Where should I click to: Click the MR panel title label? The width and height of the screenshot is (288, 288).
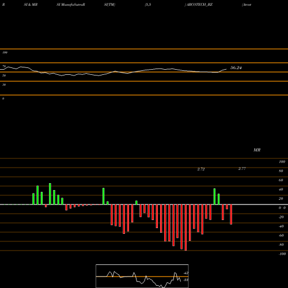point(257,150)
